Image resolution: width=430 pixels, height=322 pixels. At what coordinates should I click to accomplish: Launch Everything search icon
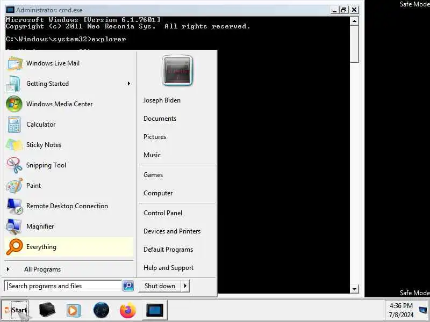14,247
